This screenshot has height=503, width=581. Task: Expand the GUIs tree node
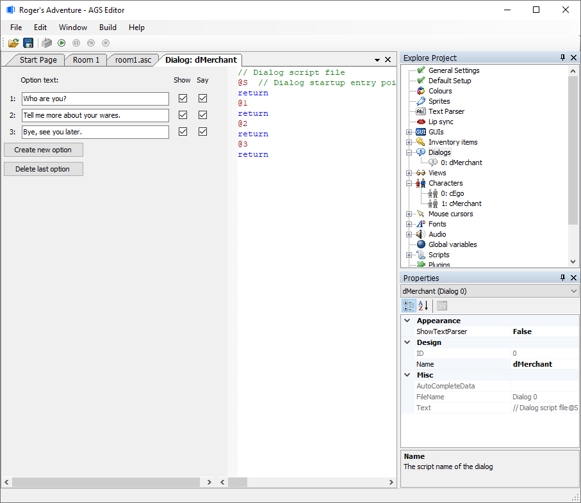[409, 132]
